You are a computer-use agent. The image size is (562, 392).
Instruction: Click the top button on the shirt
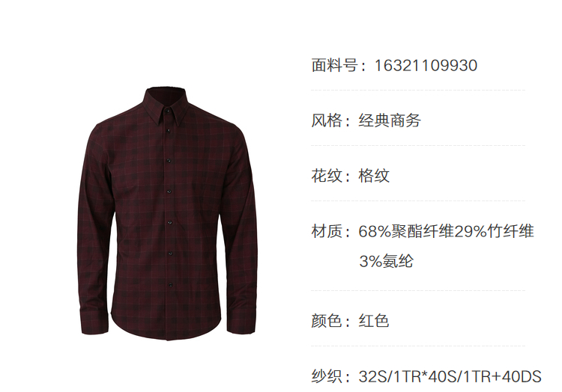[x=168, y=111]
